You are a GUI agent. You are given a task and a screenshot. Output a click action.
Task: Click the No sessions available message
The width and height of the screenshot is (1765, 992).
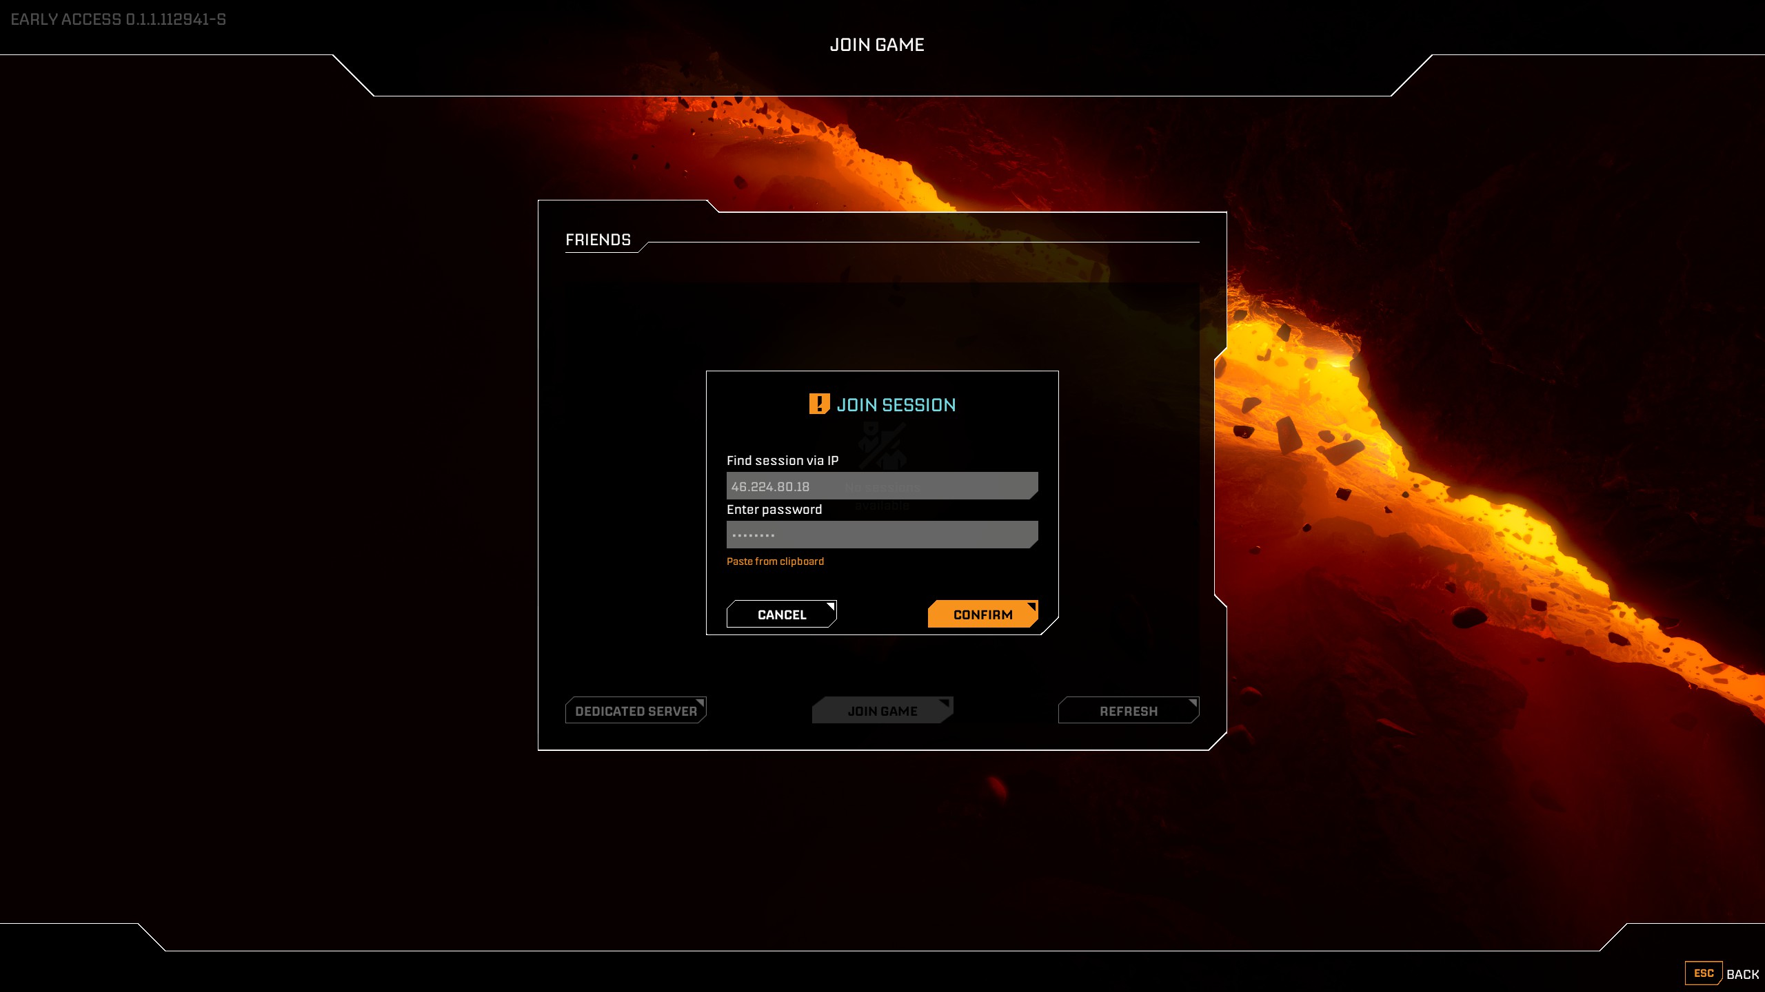click(882, 495)
